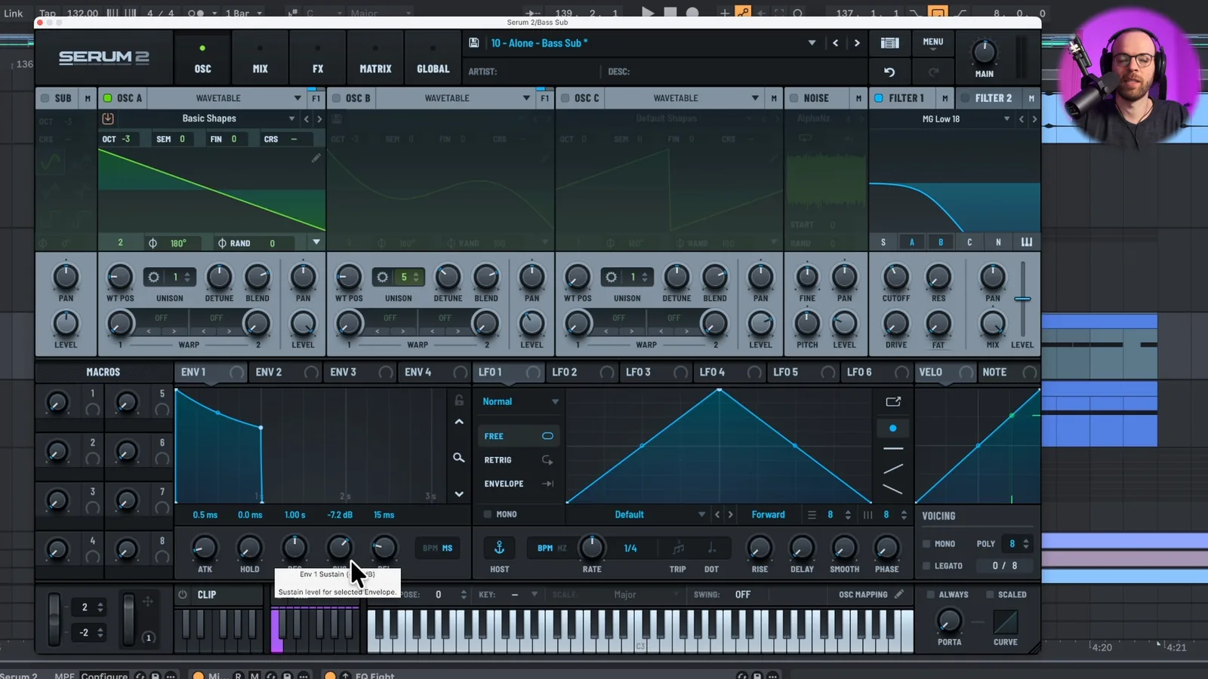Viewport: 1208px width, 679px height.
Task: Toggle FILTER 1 on/off
Action: (x=879, y=98)
